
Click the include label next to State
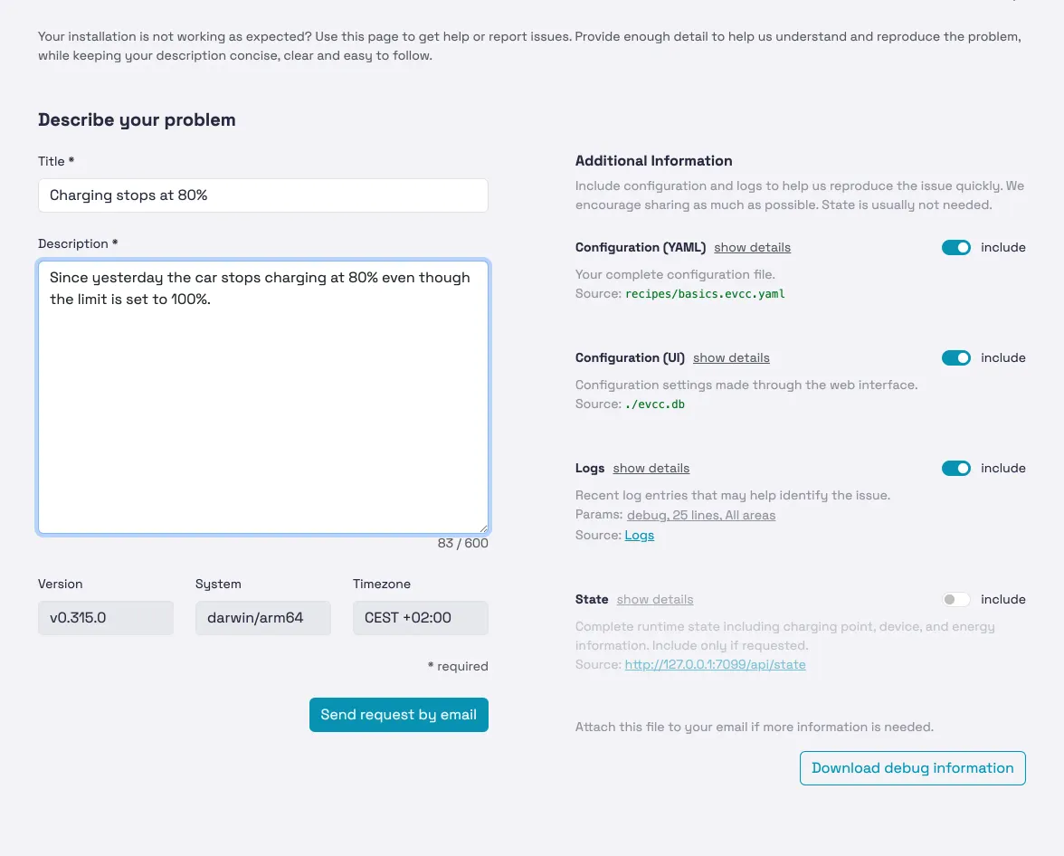[x=1002, y=599]
